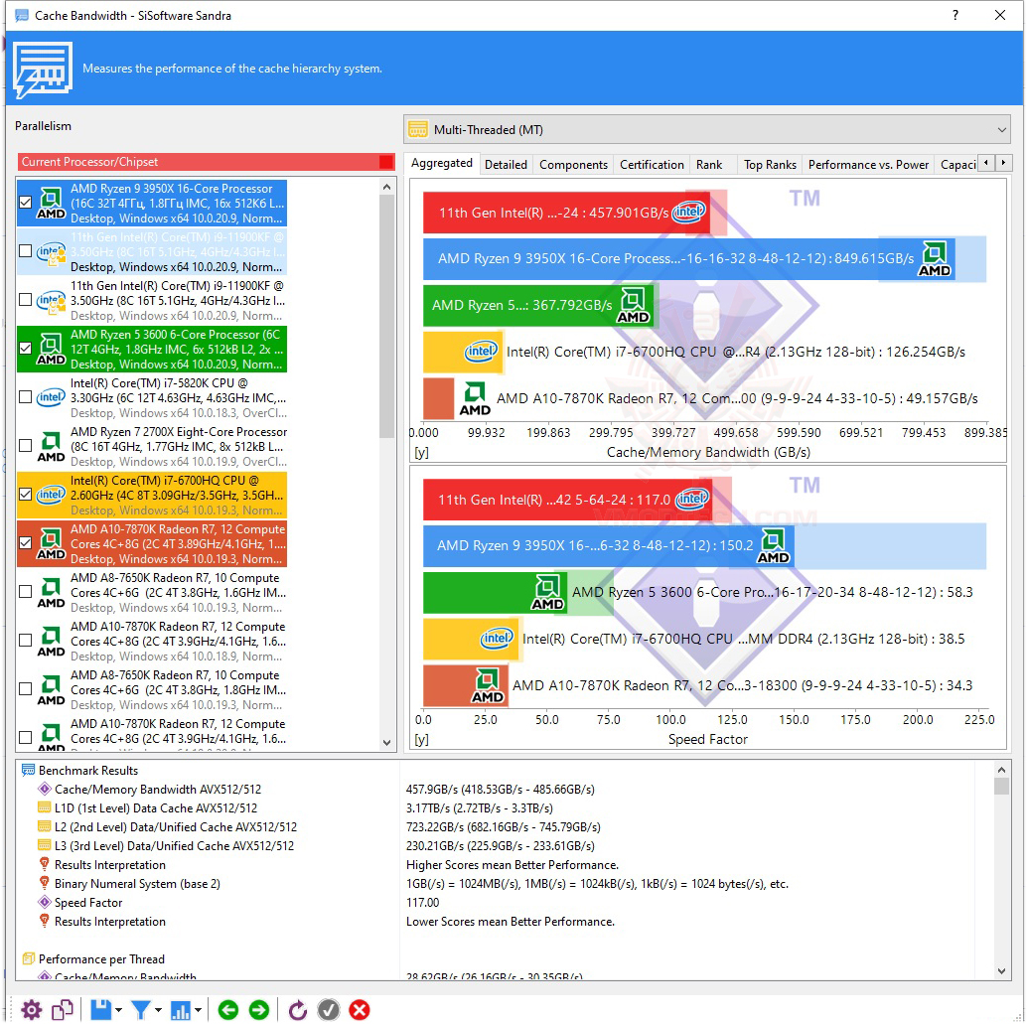1027x1024 pixels.
Task: Click tab strip scroll-right arrow
Action: pos(1003,163)
